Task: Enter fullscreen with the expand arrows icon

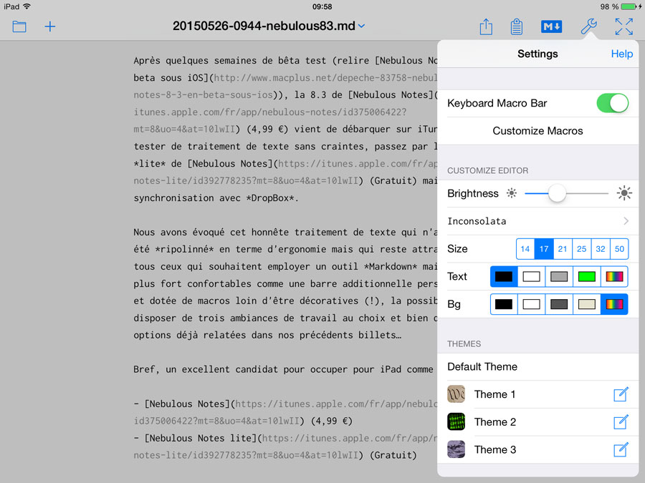Action: tap(623, 26)
